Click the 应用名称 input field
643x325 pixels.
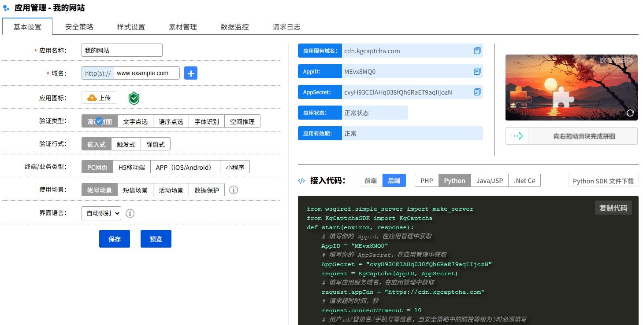[x=122, y=51]
